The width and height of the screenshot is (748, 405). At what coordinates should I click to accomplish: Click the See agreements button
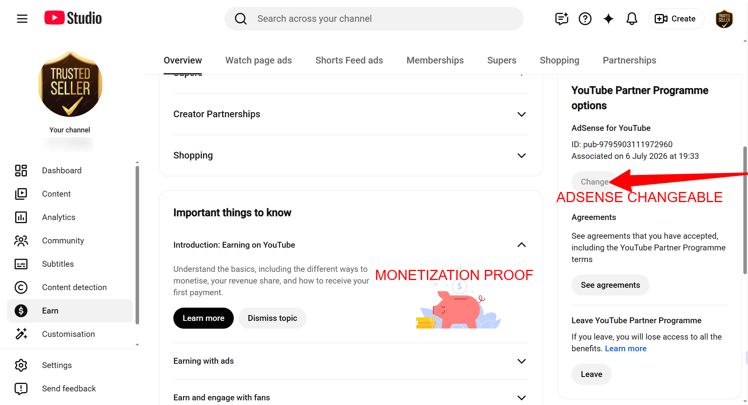pyautogui.click(x=610, y=285)
